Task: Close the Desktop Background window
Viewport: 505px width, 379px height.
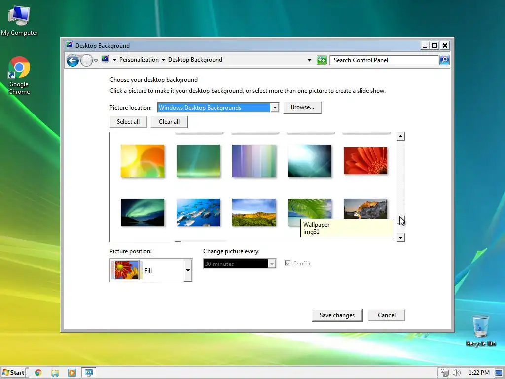Action: click(445, 46)
